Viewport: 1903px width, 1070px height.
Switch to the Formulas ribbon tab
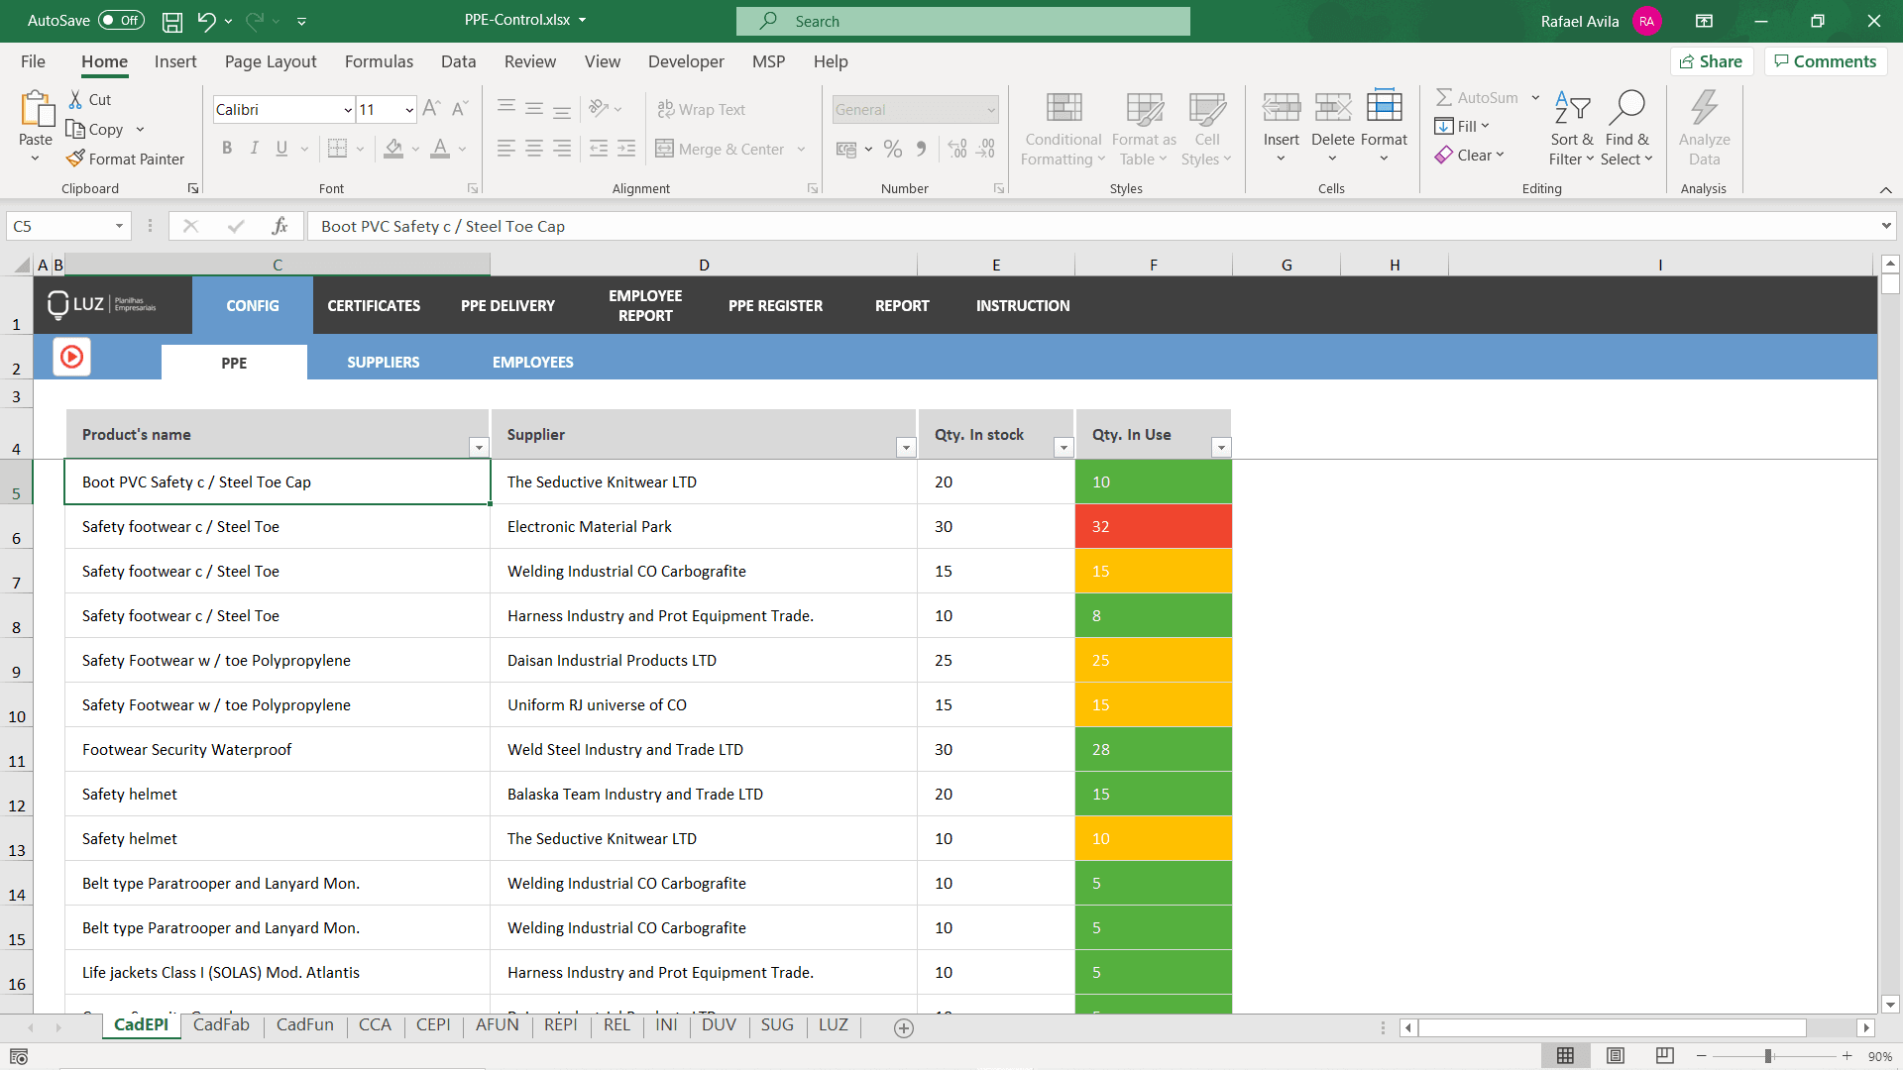(x=379, y=61)
